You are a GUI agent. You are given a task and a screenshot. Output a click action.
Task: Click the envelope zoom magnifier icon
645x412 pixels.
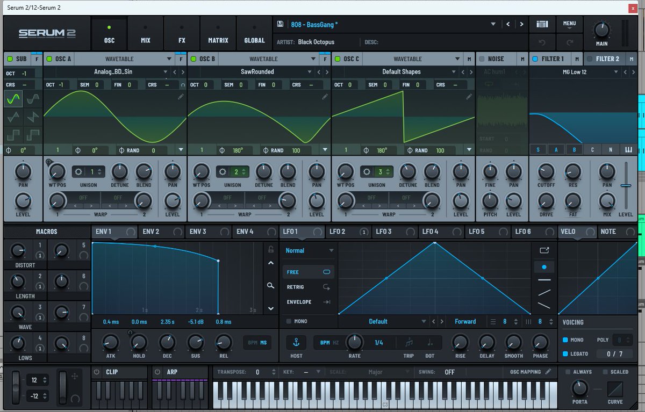click(271, 286)
